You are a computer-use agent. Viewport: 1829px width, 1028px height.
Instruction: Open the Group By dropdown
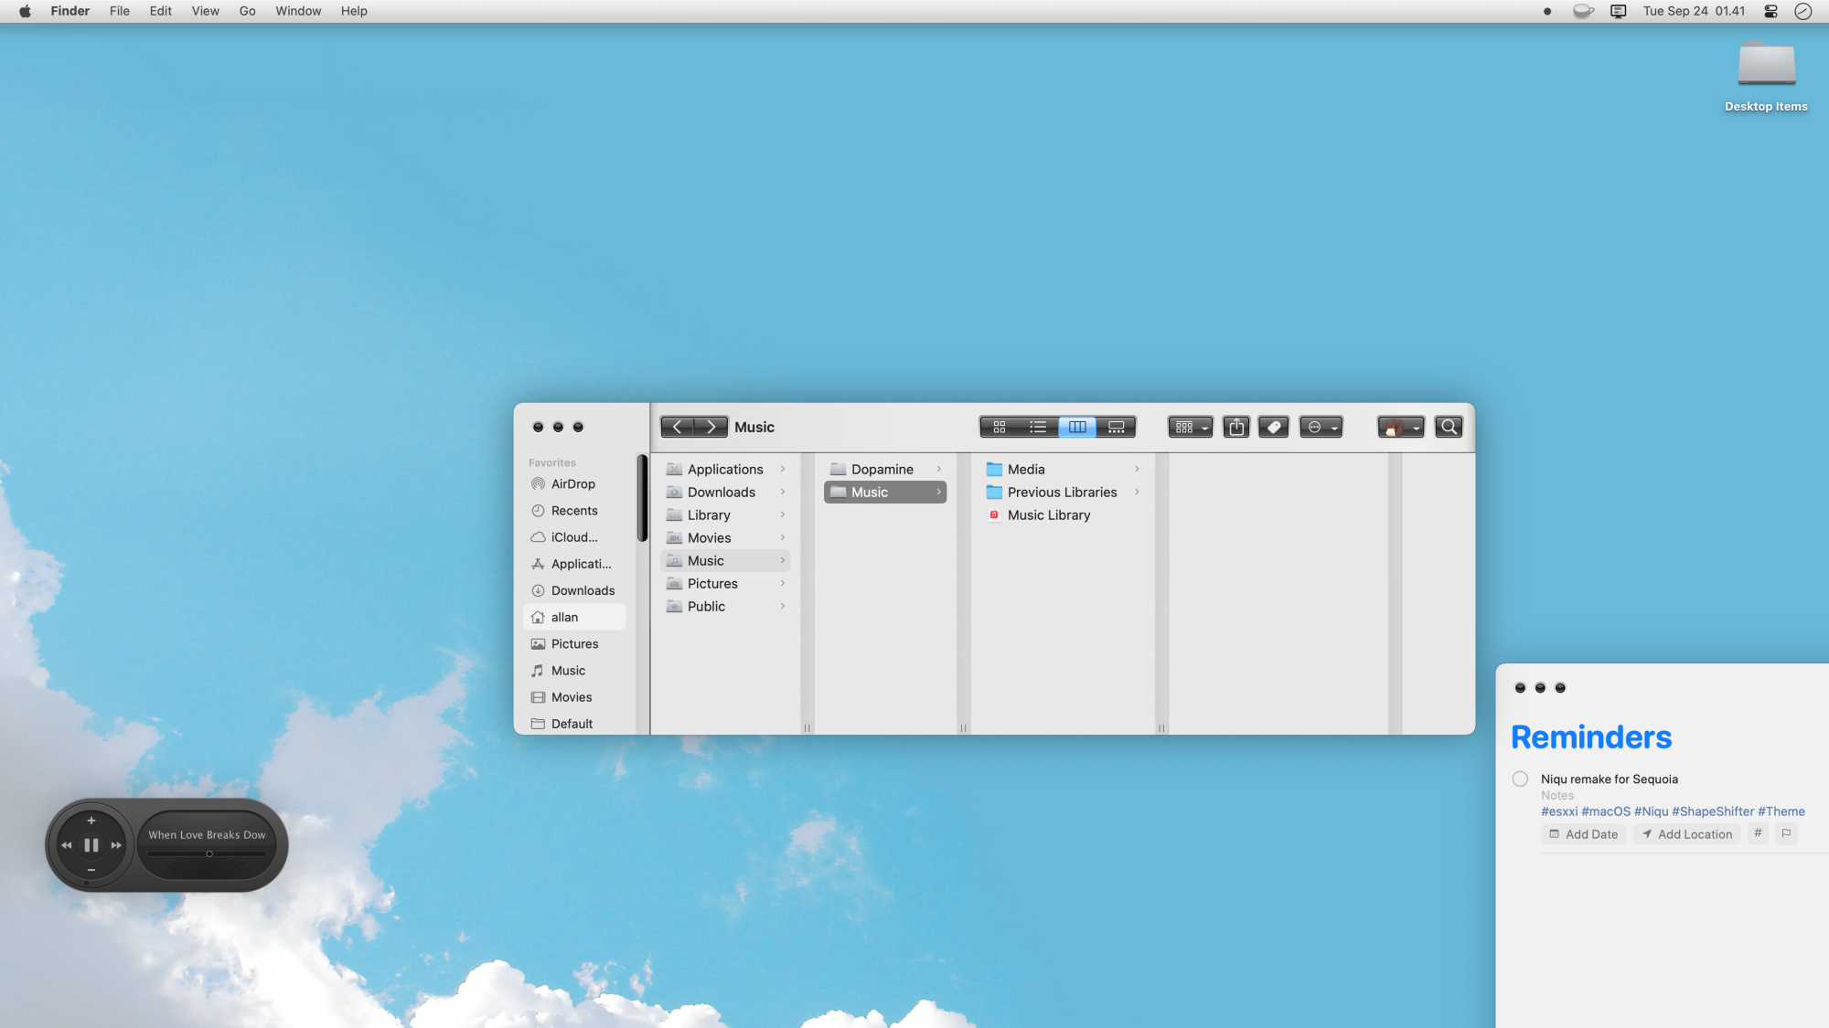click(x=1191, y=427)
